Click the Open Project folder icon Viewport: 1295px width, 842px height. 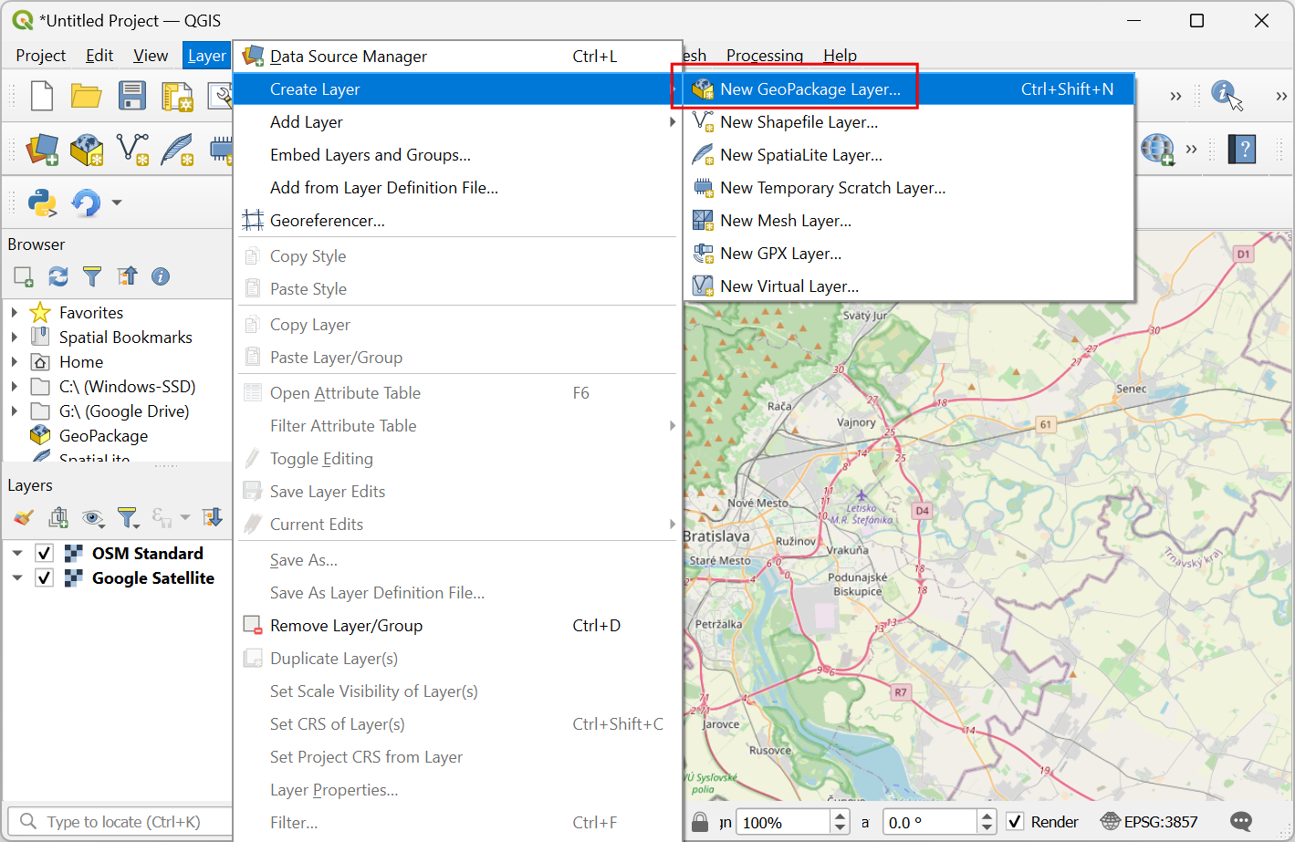[x=86, y=96]
